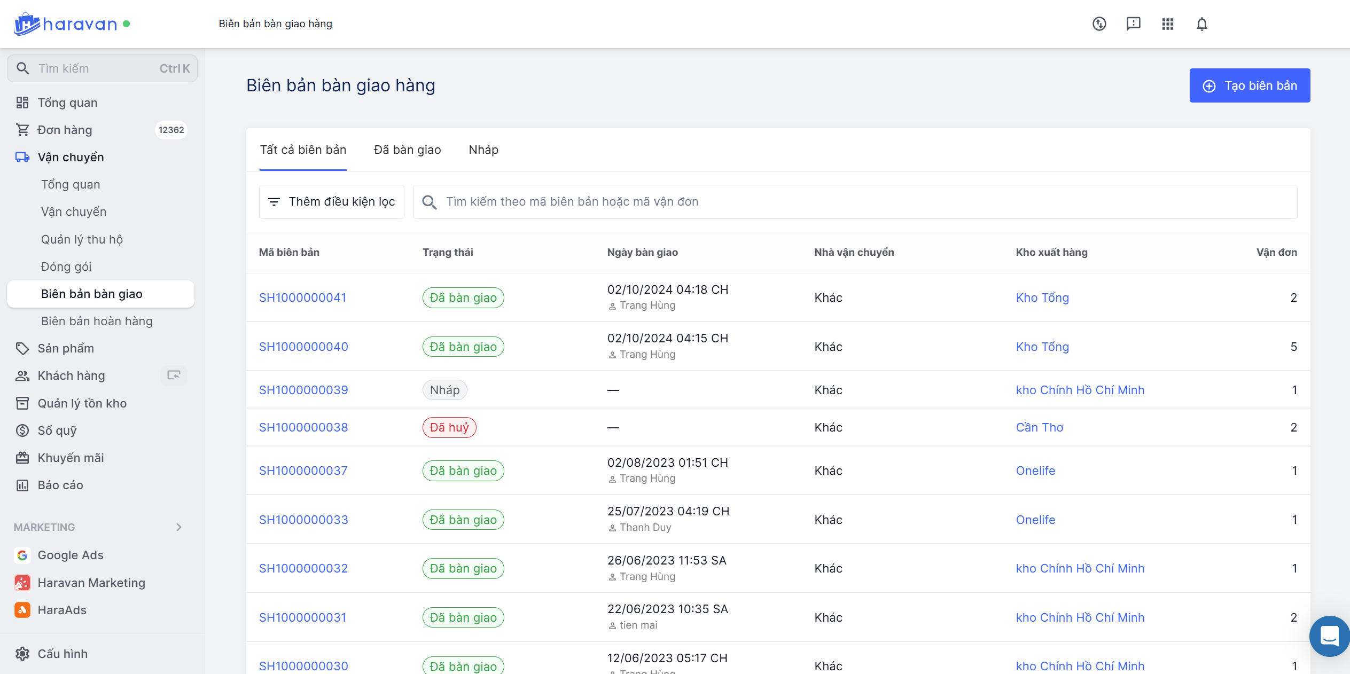Open the apps grid icon

coord(1167,24)
